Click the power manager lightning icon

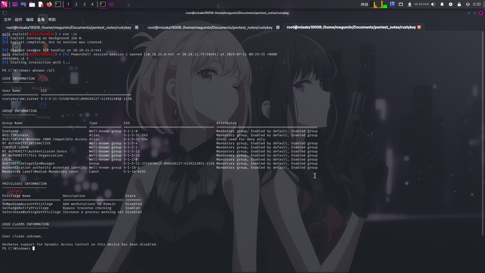point(451,4)
